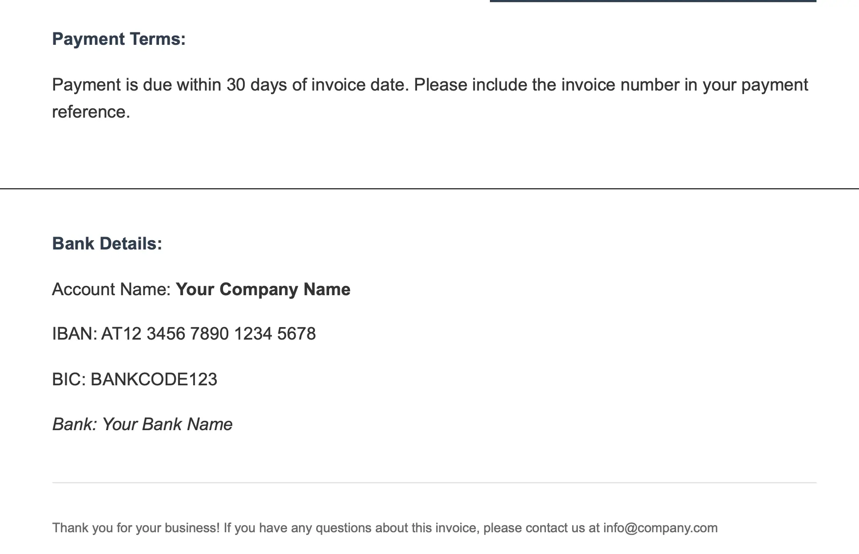This screenshot has width=859, height=554.
Task: Click the dark bar at the top right
Action: (653, 1)
